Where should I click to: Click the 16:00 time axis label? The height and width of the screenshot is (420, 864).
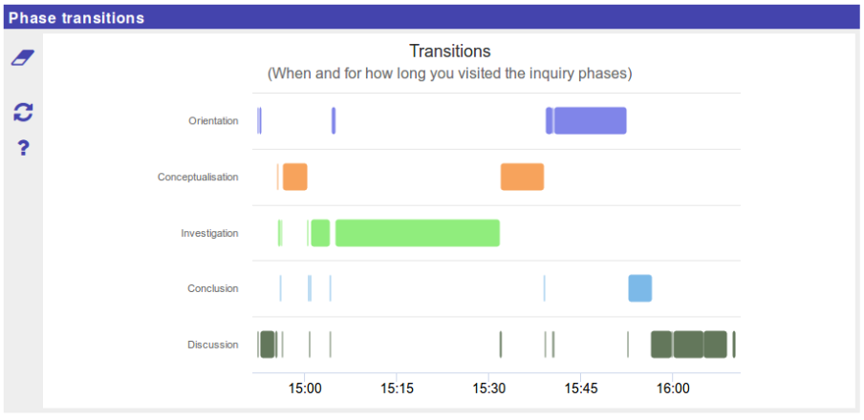[672, 388]
